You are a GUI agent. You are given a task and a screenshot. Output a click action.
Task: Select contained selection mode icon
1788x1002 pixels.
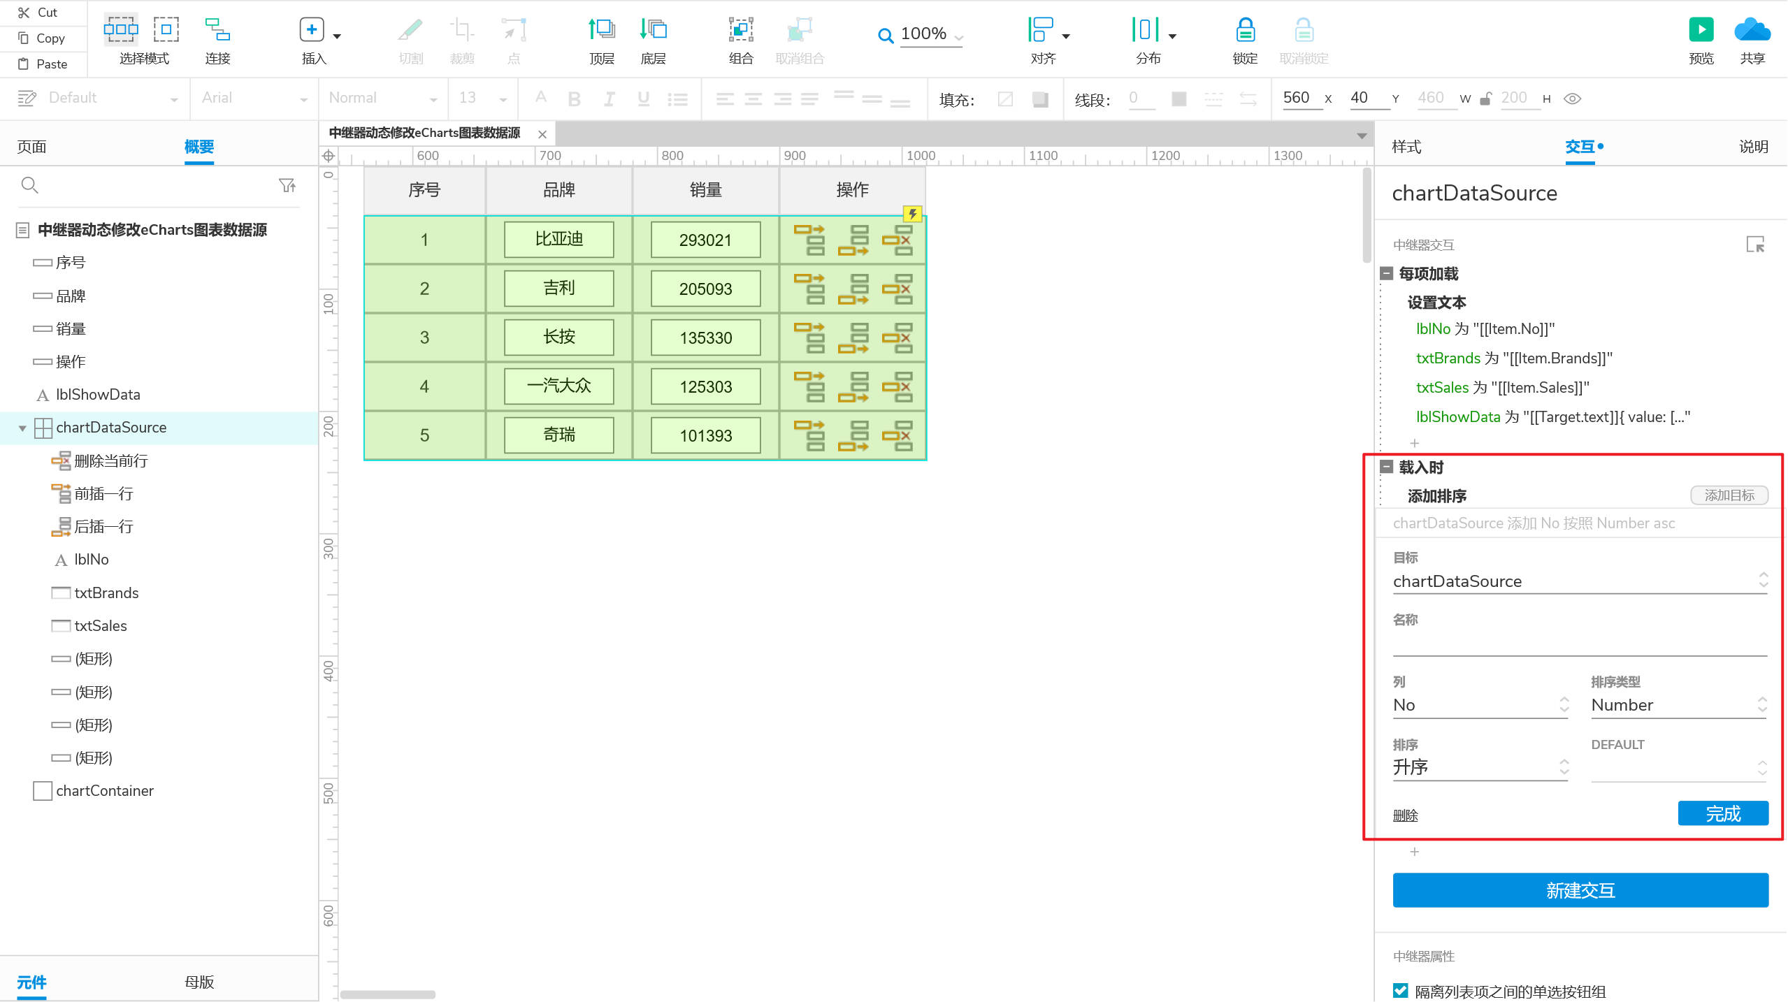[166, 29]
